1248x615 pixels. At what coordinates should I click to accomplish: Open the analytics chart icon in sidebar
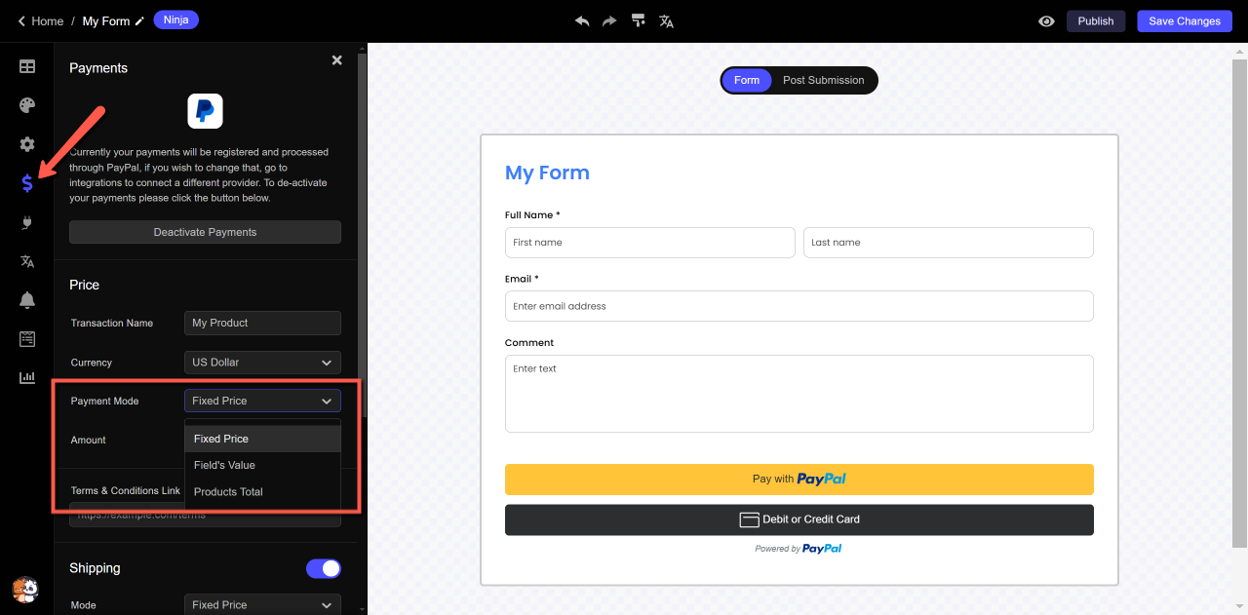(27, 378)
